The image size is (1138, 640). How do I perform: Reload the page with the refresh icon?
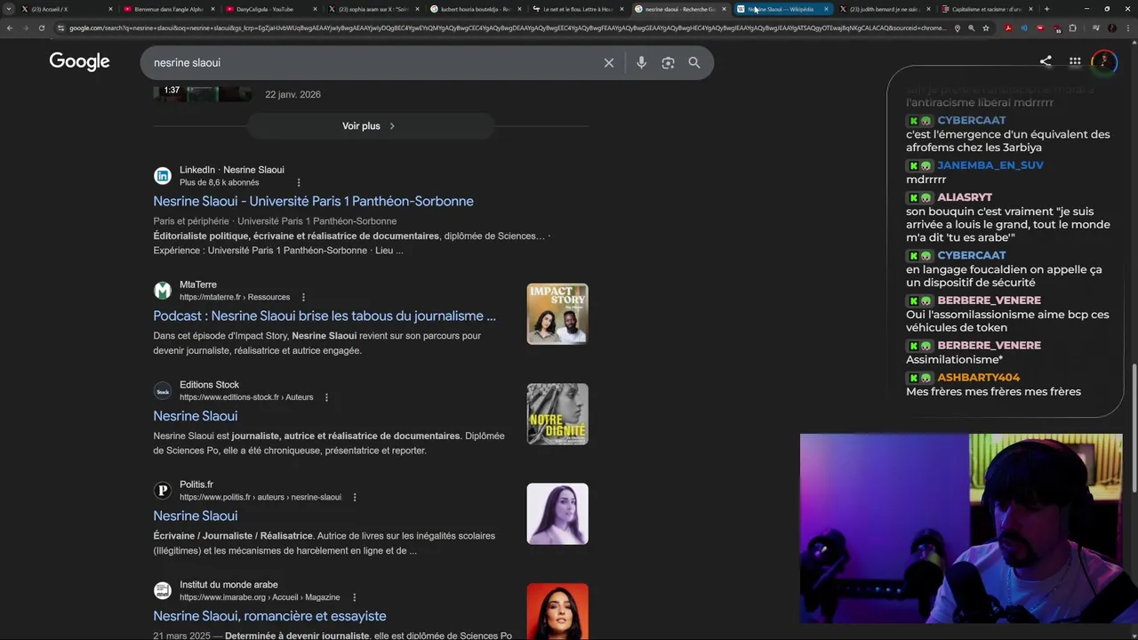[41, 28]
